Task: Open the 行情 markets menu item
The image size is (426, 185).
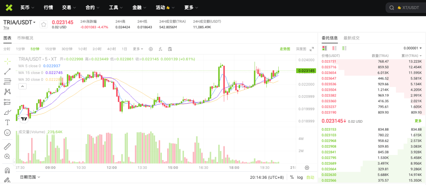Action: [x=48, y=7]
